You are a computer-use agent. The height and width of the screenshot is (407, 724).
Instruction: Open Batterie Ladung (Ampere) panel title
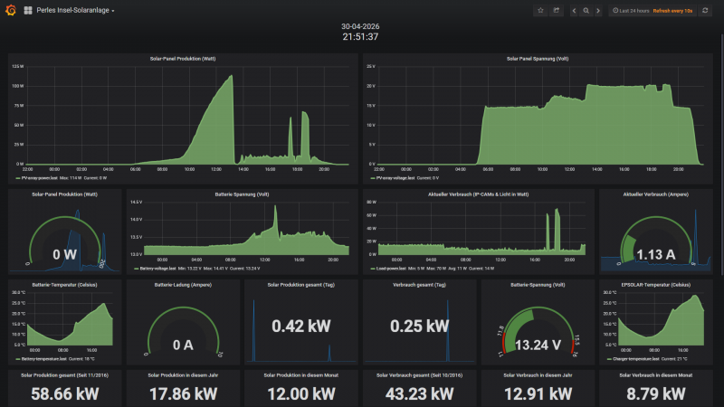click(x=183, y=285)
